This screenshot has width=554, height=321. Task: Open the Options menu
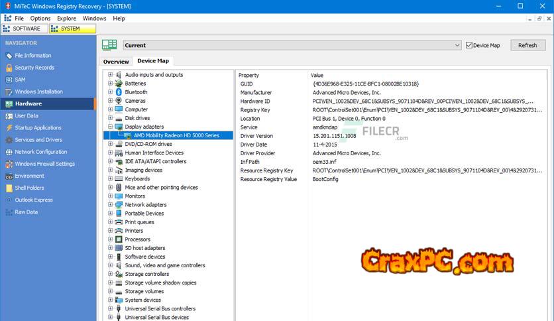tap(40, 19)
